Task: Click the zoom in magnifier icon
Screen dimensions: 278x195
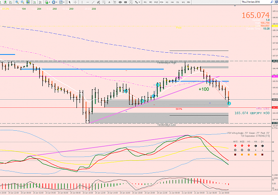Action: [17, 2]
